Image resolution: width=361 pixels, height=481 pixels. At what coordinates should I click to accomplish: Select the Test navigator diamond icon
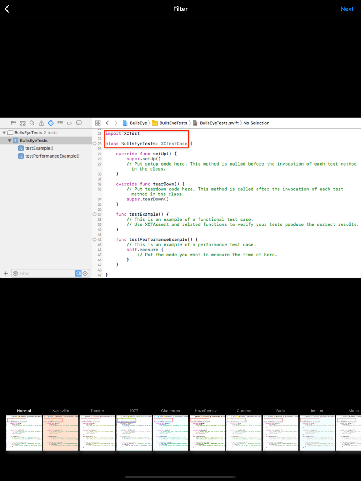[51, 123]
